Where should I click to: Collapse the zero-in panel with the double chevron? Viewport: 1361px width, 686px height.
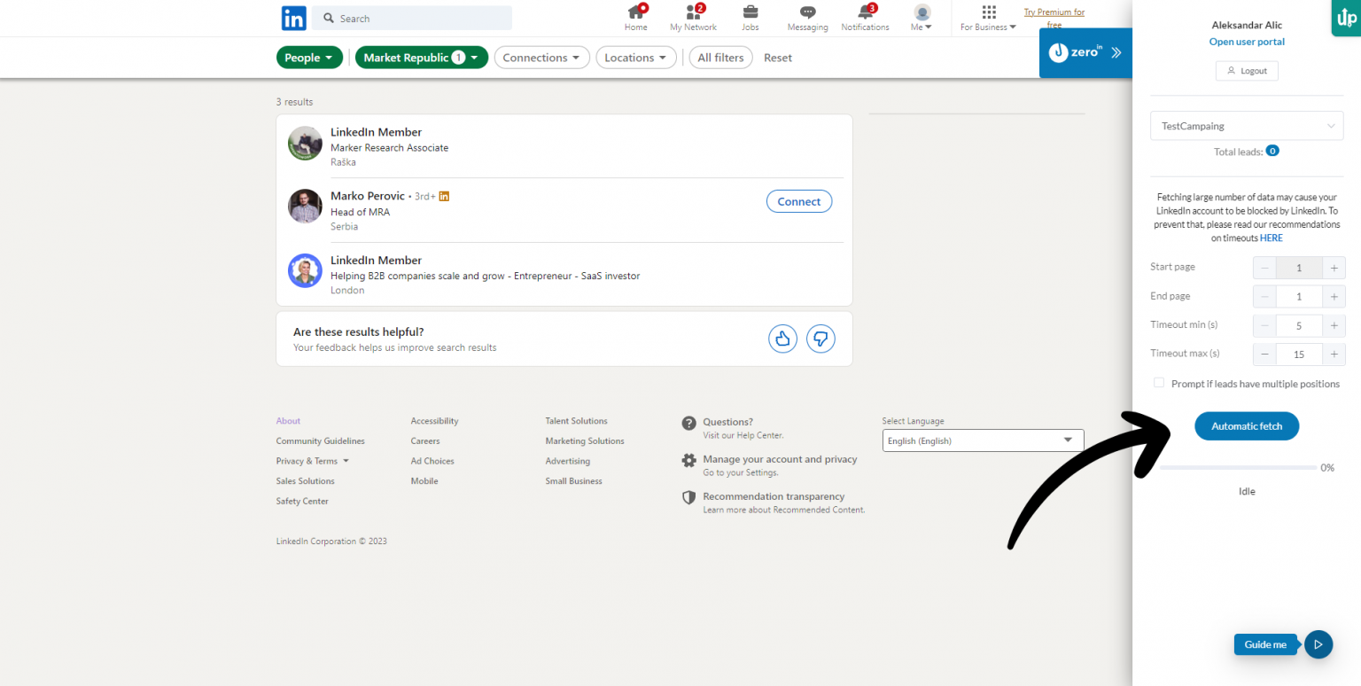click(1116, 52)
